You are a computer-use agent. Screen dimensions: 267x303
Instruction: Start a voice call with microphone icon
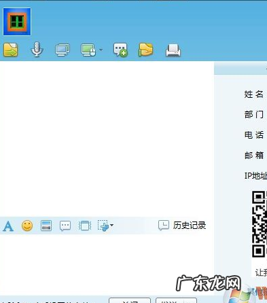tap(37, 49)
